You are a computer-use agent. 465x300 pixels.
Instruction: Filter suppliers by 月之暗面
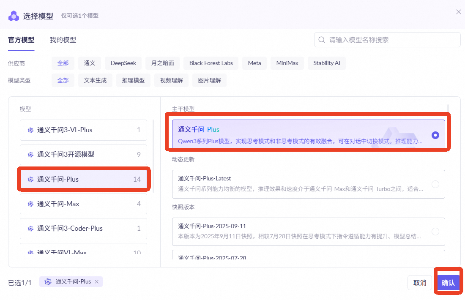pos(162,63)
